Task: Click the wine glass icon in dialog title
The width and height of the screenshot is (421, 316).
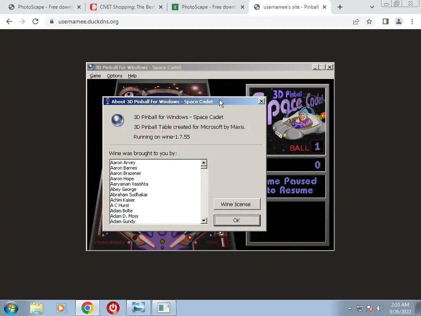Action: 108,101
